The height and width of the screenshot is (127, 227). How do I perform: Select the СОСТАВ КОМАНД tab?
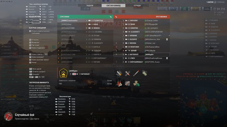113,5
